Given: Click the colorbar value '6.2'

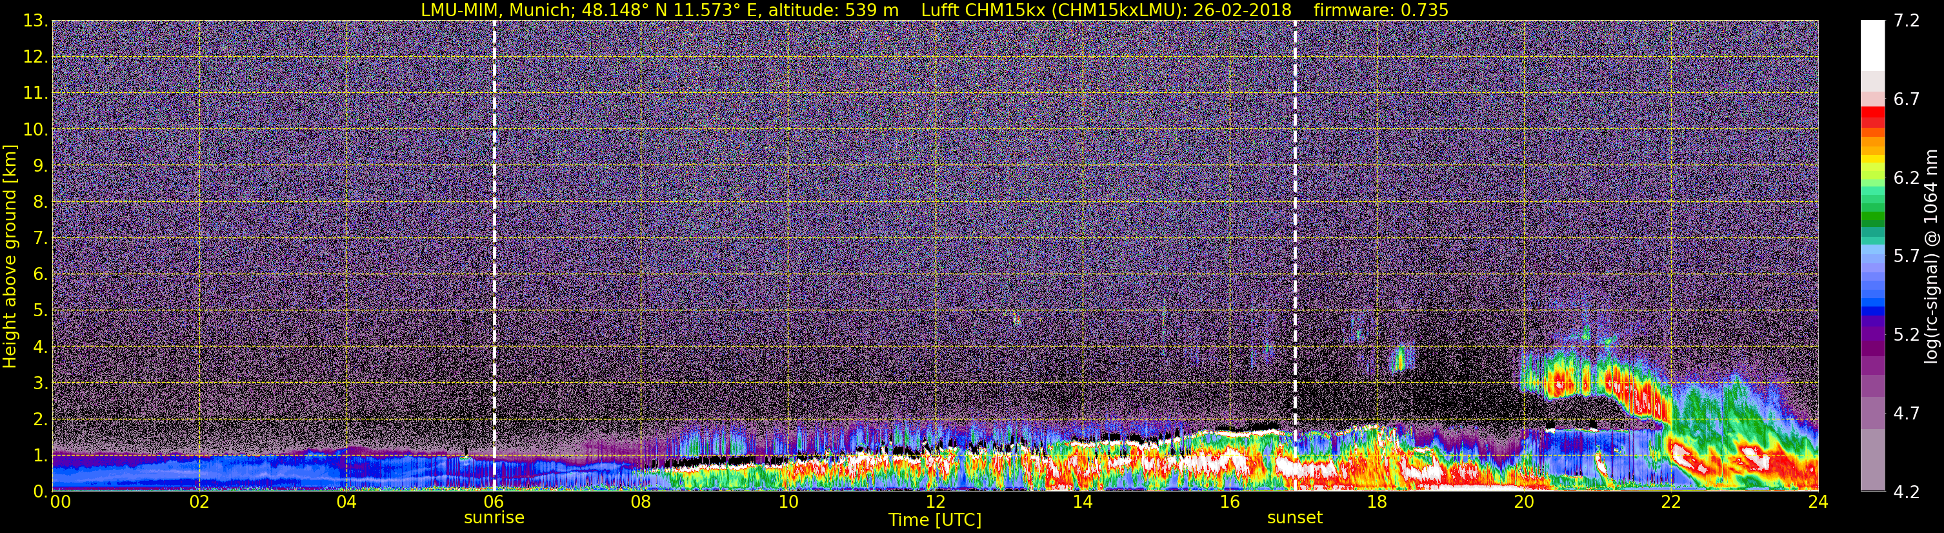Looking at the screenshot, I should pyautogui.click(x=1907, y=177).
